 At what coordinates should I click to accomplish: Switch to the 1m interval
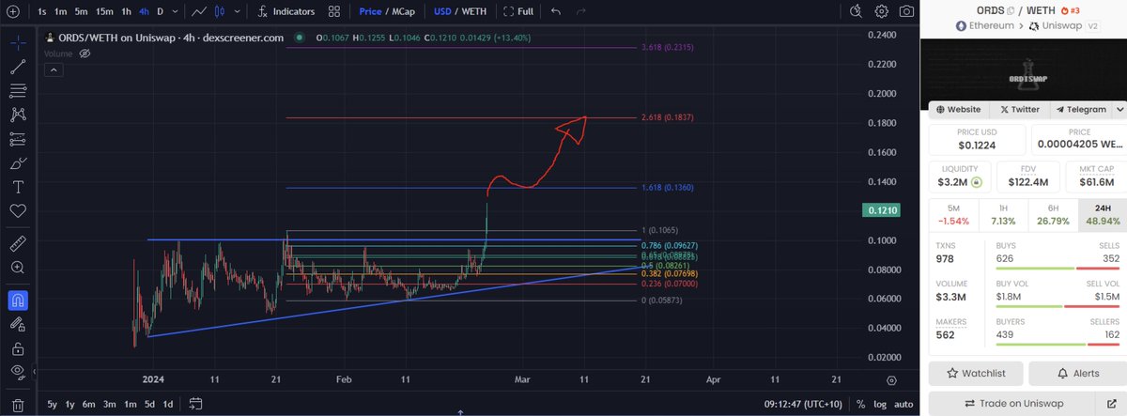point(61,11)
